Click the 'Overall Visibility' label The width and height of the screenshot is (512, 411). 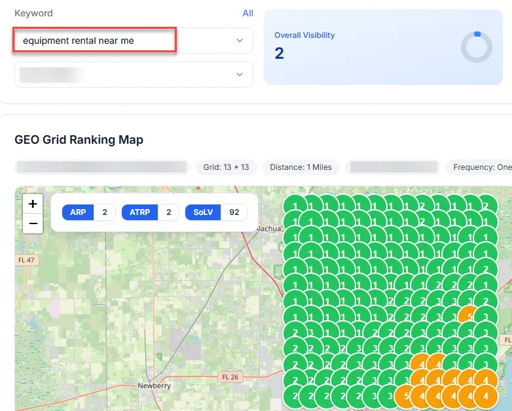click(304, 35)
